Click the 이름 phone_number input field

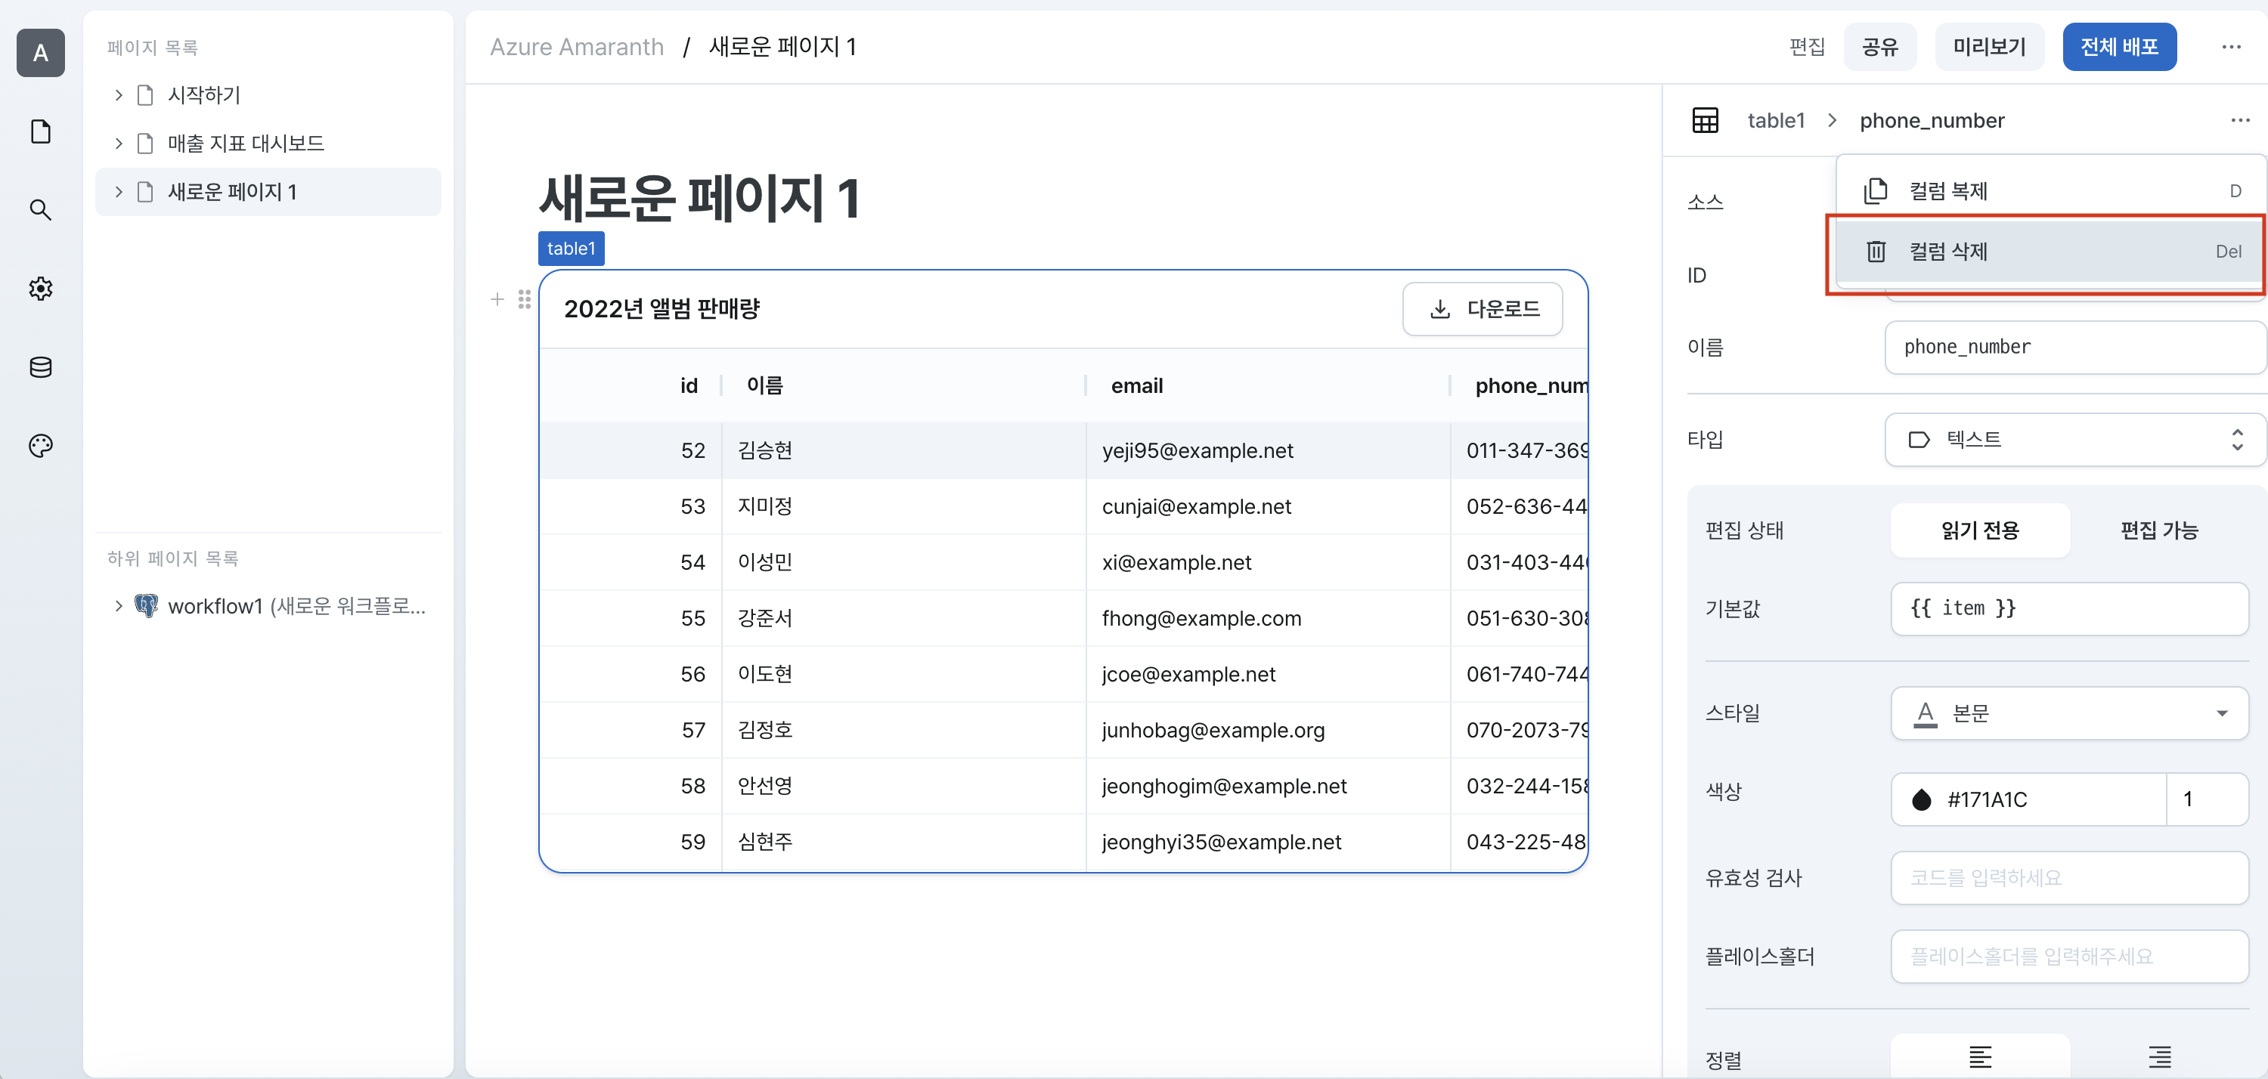pyautogui.click(x=2074, y=347)
